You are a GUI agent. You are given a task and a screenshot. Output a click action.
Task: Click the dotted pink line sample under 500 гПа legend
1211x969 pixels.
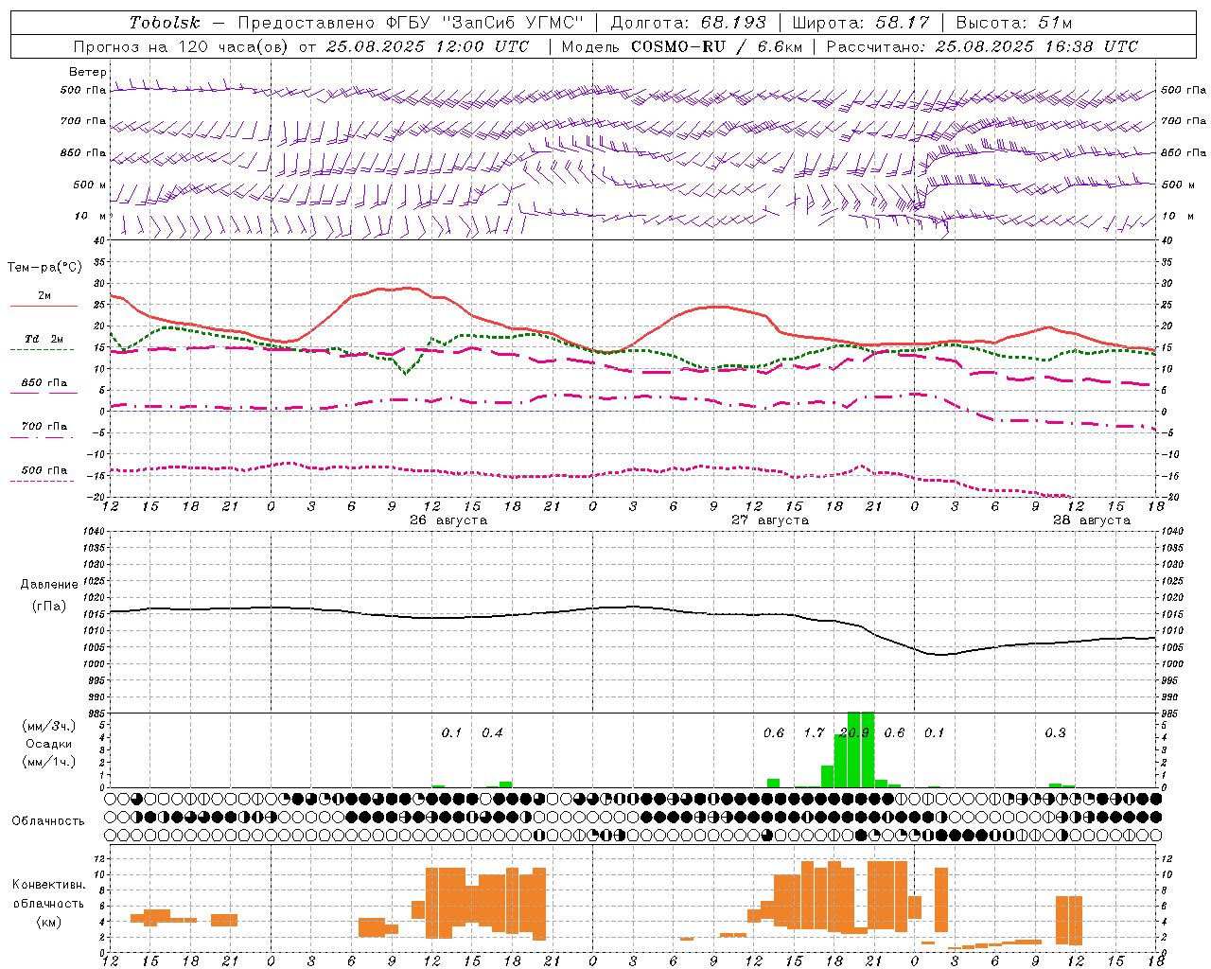coord(42,482)
